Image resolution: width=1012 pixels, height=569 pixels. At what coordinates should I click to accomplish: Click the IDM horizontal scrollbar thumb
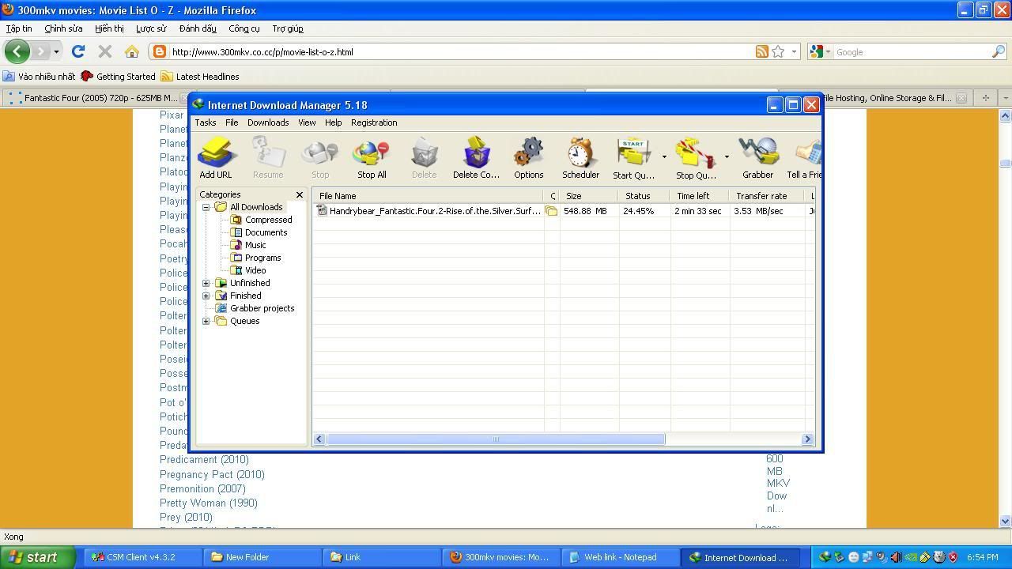tap(496, 439)
